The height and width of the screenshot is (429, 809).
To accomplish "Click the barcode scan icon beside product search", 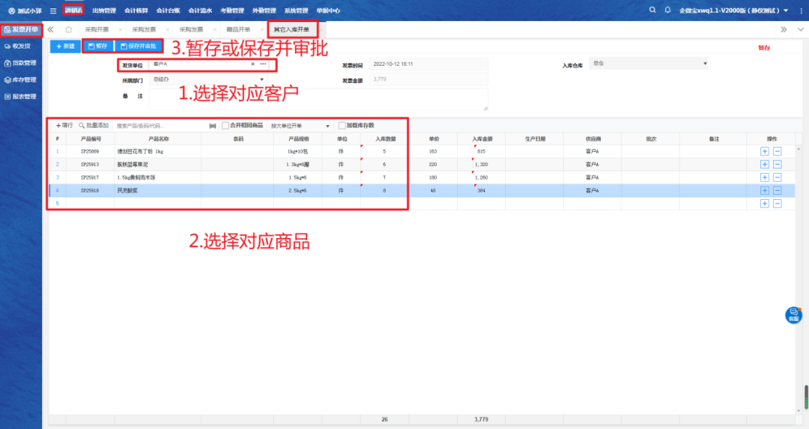I will (213, 126).
